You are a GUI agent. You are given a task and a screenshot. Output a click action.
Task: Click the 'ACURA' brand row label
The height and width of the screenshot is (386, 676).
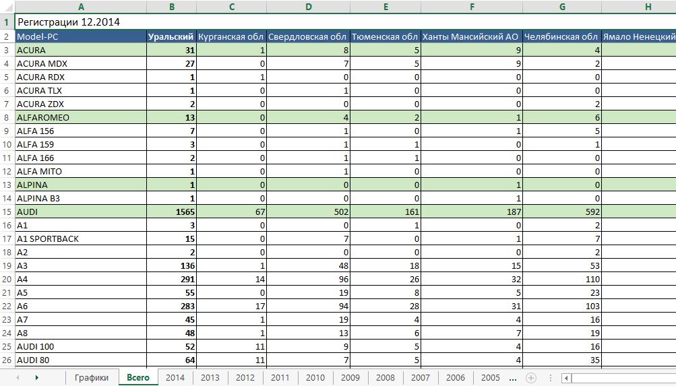(81, 50)
